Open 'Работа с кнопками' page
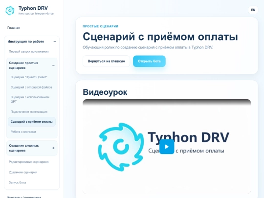 click(23, 132)
